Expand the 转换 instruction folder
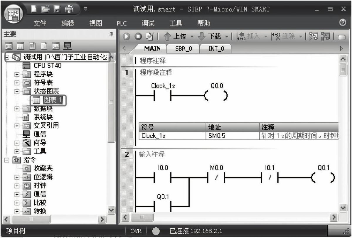Viewport: 352px width, 238px height. click(17, 212)
